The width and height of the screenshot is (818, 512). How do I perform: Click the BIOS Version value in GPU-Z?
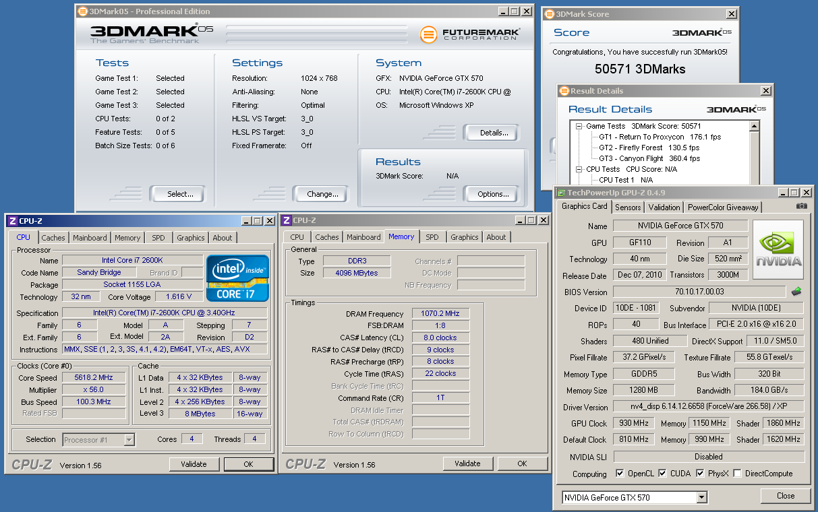click(x=700, y=292)
